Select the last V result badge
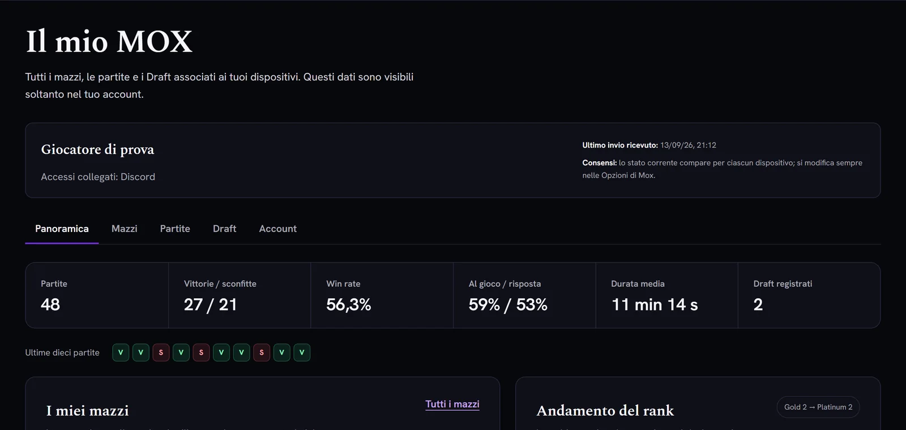 302,352
